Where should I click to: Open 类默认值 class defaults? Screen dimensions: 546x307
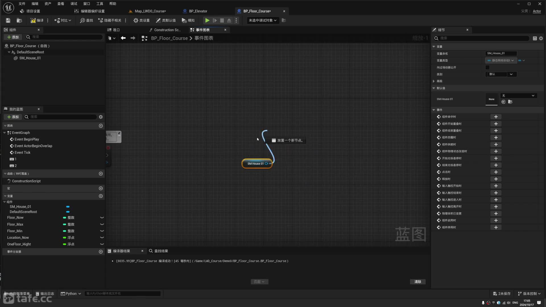[x=166, y=20]
